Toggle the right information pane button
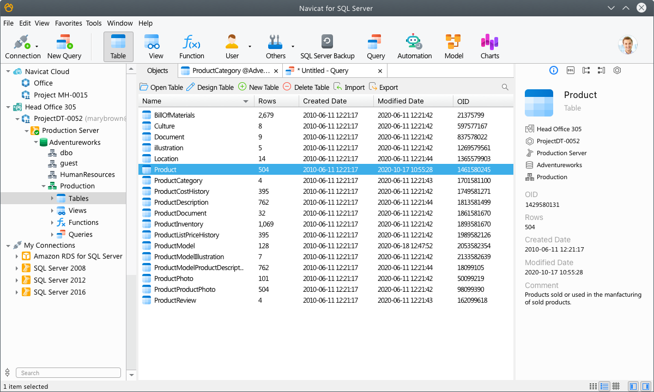 pyautogui.click(x=645, y=387)
